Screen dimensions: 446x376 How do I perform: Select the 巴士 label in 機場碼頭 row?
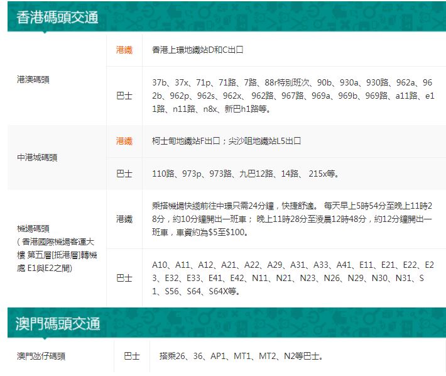[124, 277]
